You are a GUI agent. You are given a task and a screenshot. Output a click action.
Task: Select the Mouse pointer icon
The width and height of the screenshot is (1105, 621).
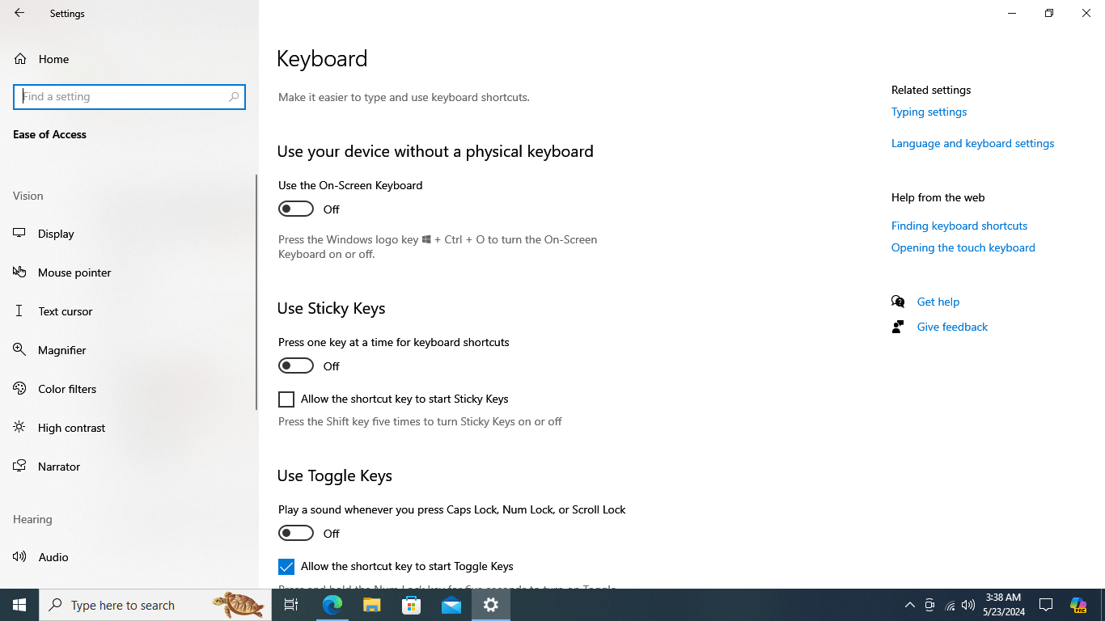19,272
